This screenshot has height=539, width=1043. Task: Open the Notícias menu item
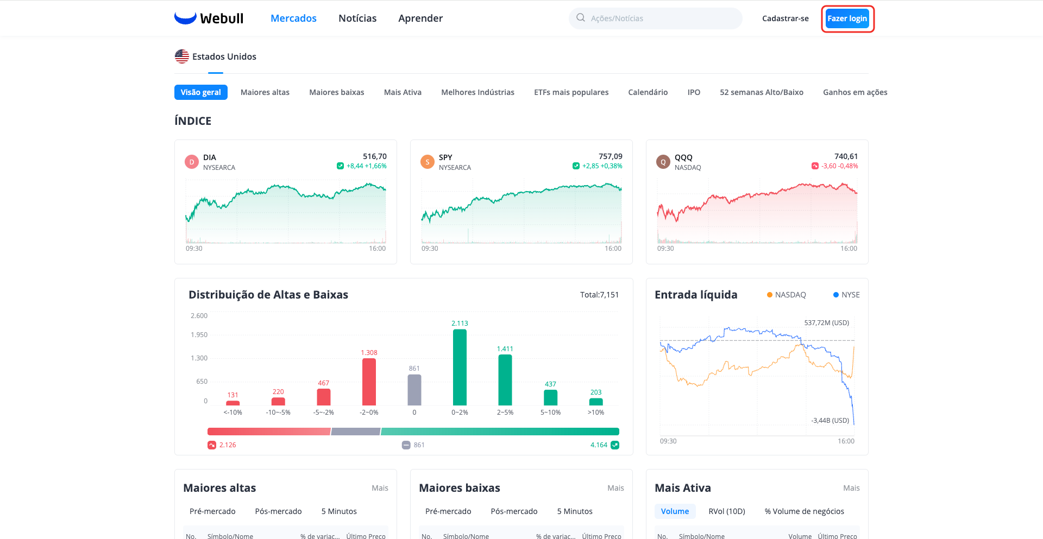tap(357, 18)
